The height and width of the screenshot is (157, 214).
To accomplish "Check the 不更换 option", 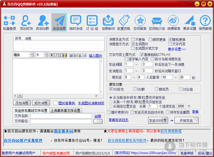I will pyautogui.click(x=133, y=40).
